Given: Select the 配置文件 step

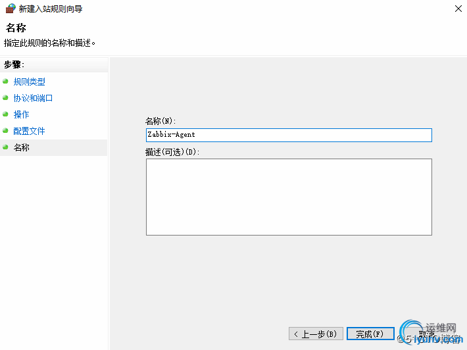Looking at the screenshot, I should pos(29,131).
